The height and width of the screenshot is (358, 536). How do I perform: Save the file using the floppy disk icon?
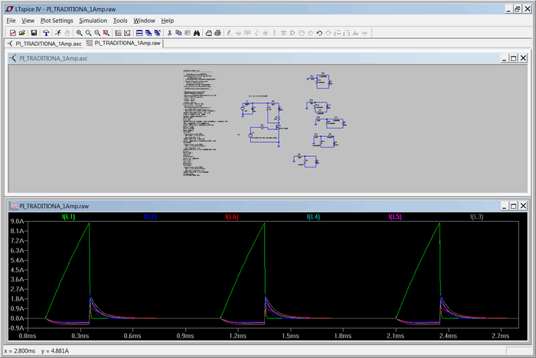(34, 33)
